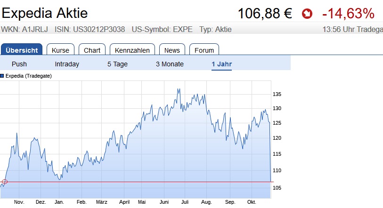This screenshot has height=208, width=383.
Task: Click the 125 y-axis label
Action: click(277, 123)
